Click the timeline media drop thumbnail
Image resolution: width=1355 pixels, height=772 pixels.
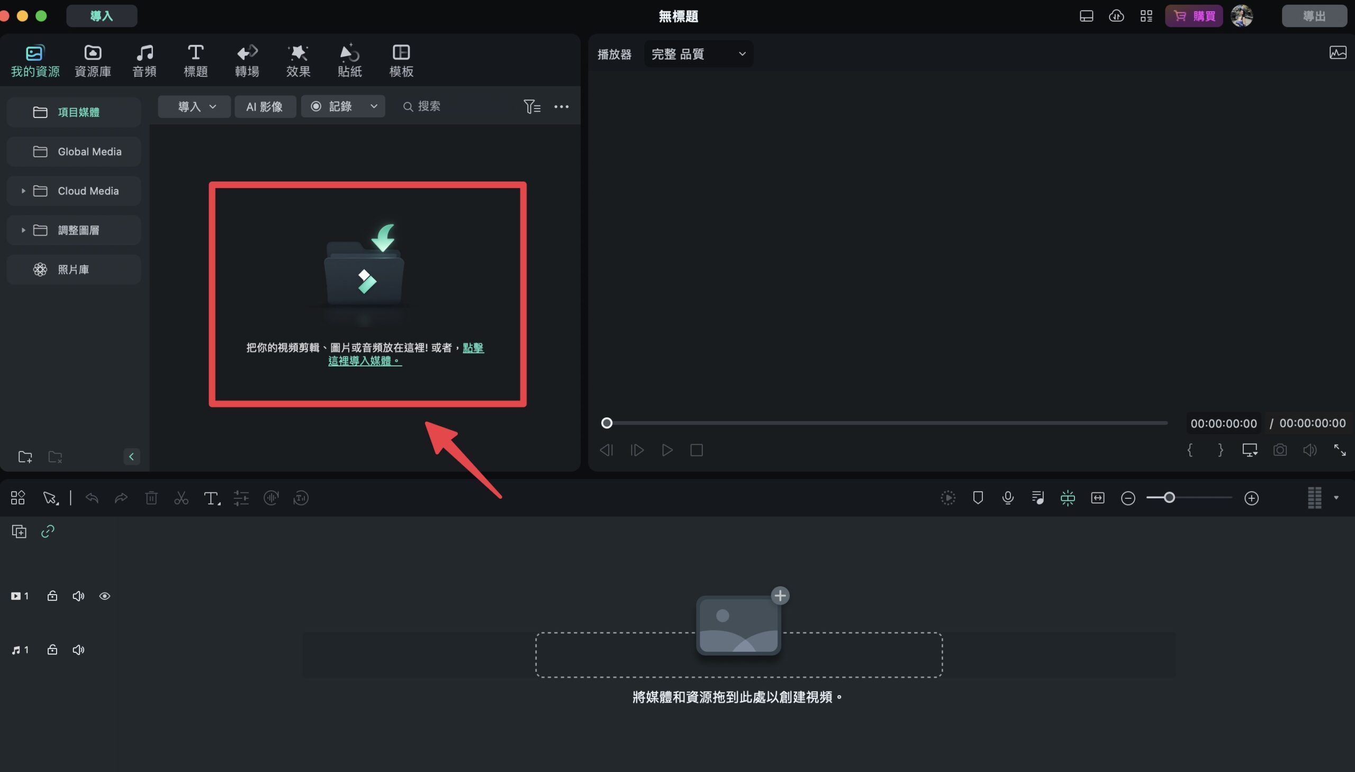[x=738, y=625]
